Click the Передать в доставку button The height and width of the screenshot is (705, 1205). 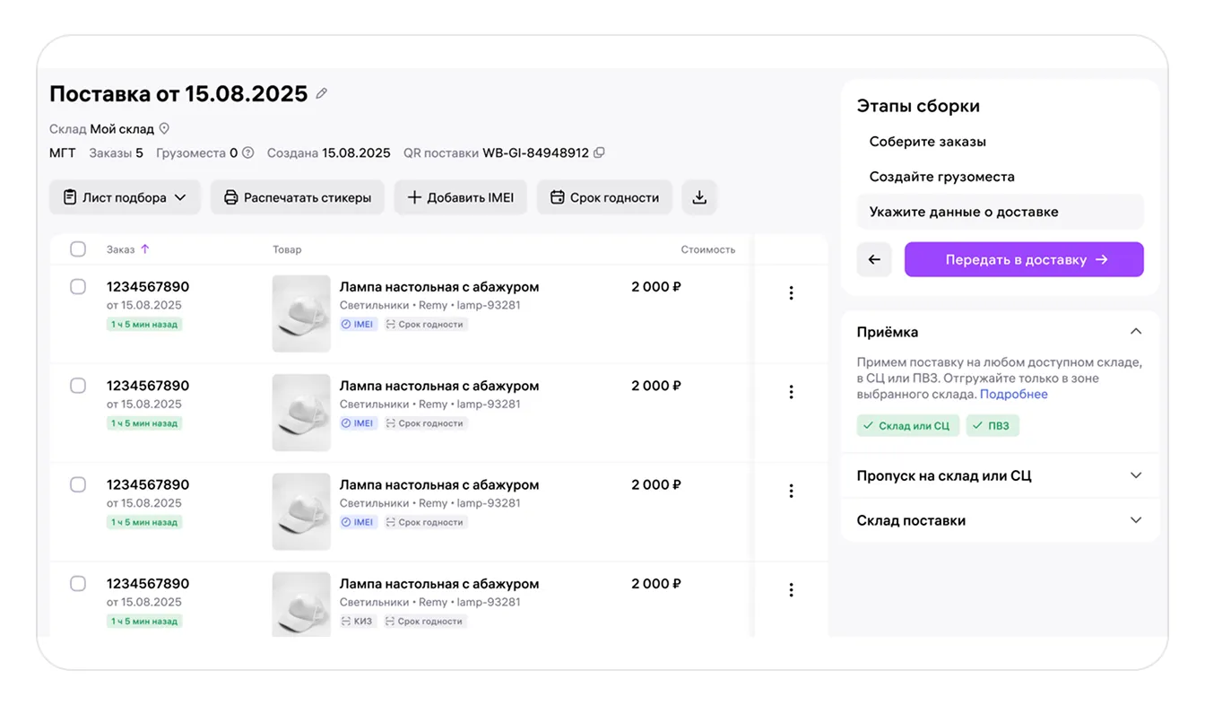(x=1024, y=259)
